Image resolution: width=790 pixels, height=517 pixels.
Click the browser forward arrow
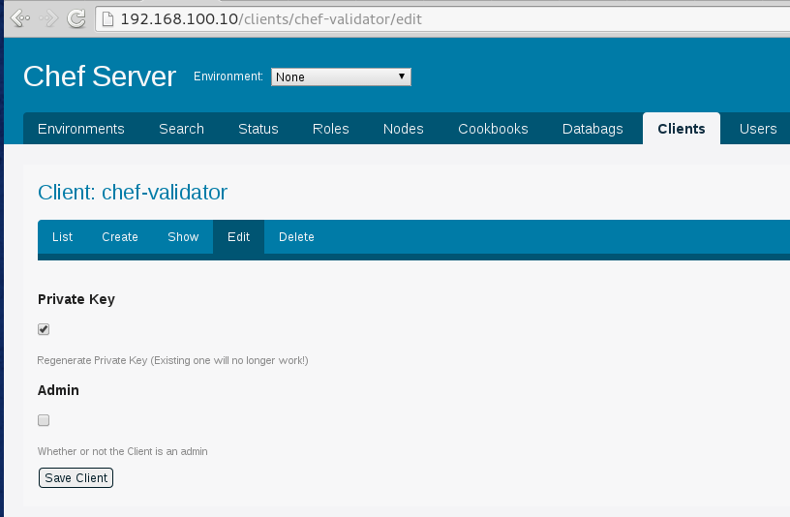click(x=48, y=19)
